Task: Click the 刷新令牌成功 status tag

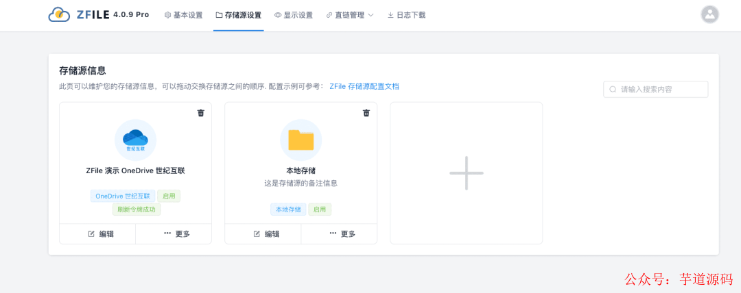Action: [x=137, y=209]
